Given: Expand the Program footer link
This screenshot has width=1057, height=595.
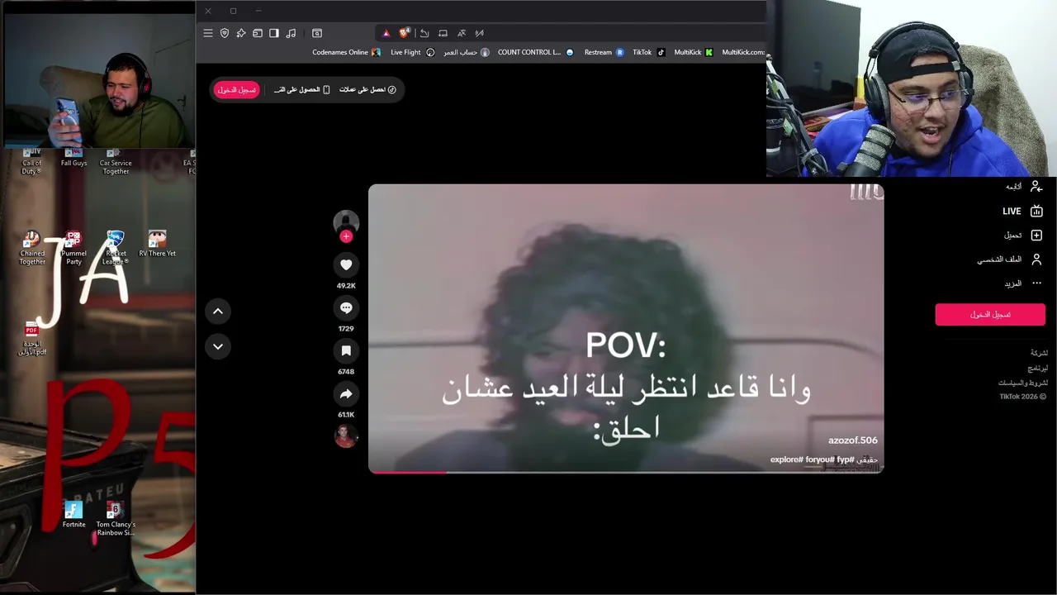Looking at the screenshot, I should [x=1037, y=368].
